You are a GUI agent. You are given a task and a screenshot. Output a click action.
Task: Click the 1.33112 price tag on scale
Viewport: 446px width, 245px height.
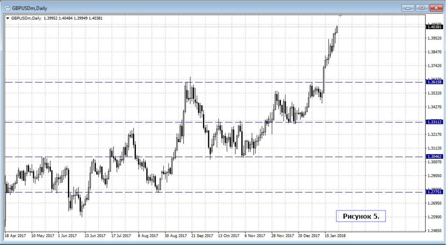pyautogui.click(x=435, y=122)
